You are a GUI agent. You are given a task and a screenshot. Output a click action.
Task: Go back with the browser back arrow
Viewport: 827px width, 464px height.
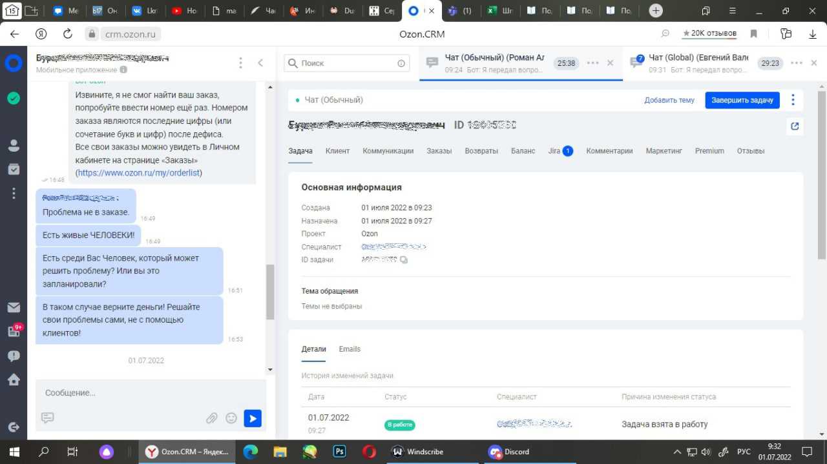[14, 34]
